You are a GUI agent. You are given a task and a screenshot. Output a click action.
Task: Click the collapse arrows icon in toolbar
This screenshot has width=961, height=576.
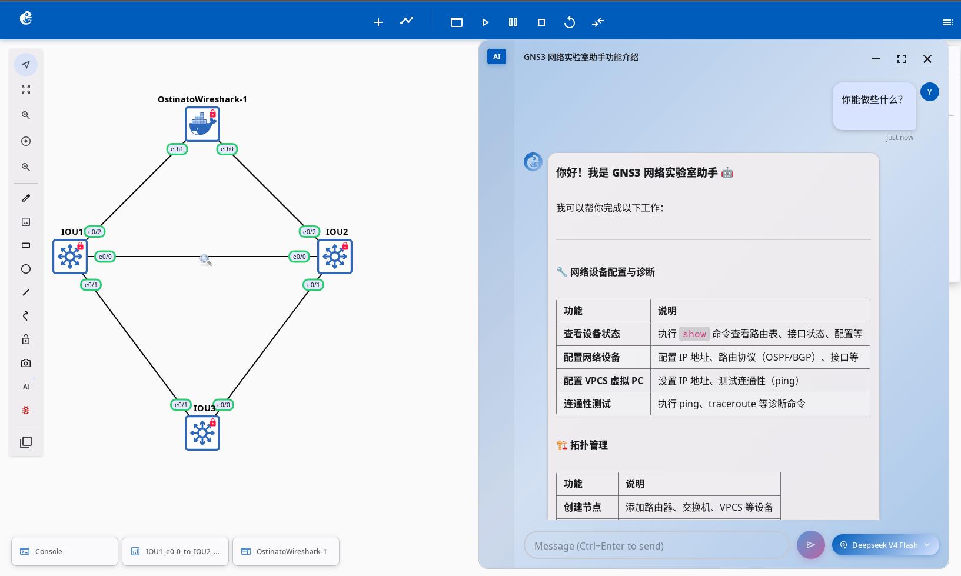598,22
